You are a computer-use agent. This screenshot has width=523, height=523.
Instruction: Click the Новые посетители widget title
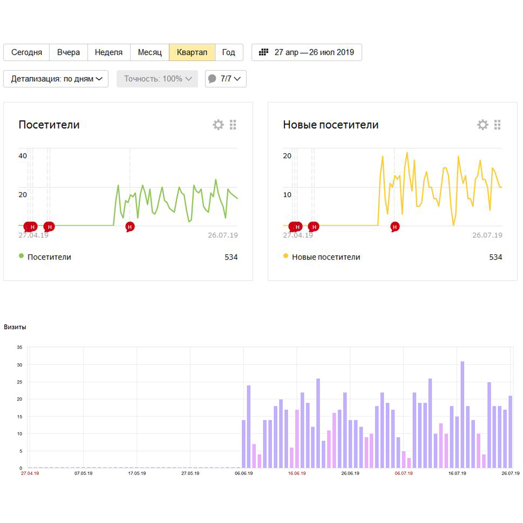pos(331,125)
